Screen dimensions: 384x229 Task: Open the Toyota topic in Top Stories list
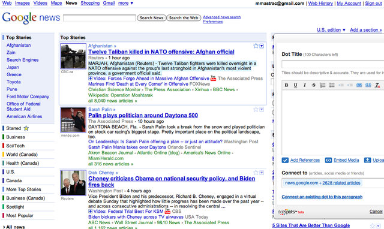(13, 82)
